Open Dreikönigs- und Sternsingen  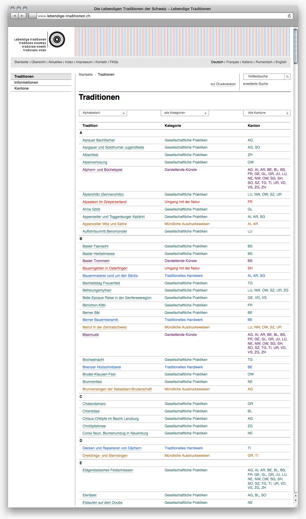[x=105, y=456]
